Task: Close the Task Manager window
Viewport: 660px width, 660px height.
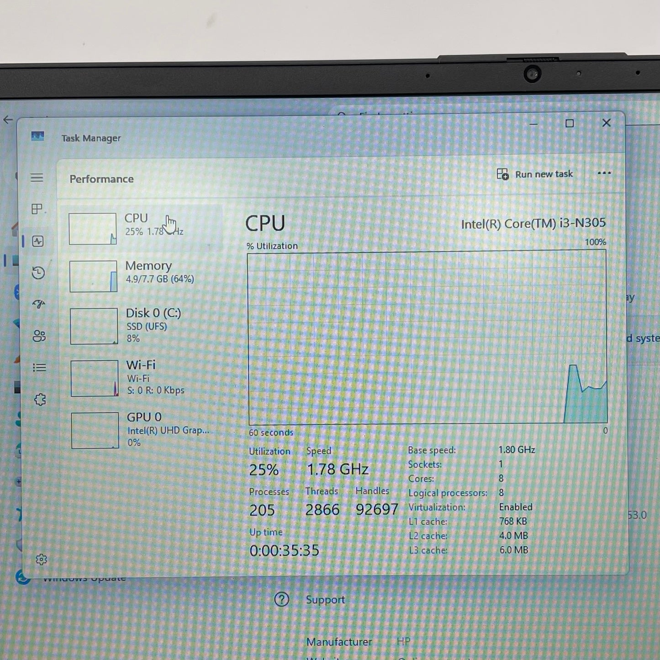Action: 607,123
